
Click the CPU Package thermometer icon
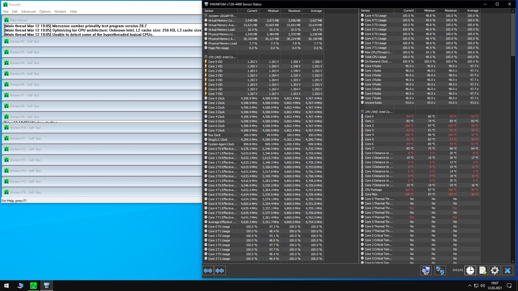(362, 190)
